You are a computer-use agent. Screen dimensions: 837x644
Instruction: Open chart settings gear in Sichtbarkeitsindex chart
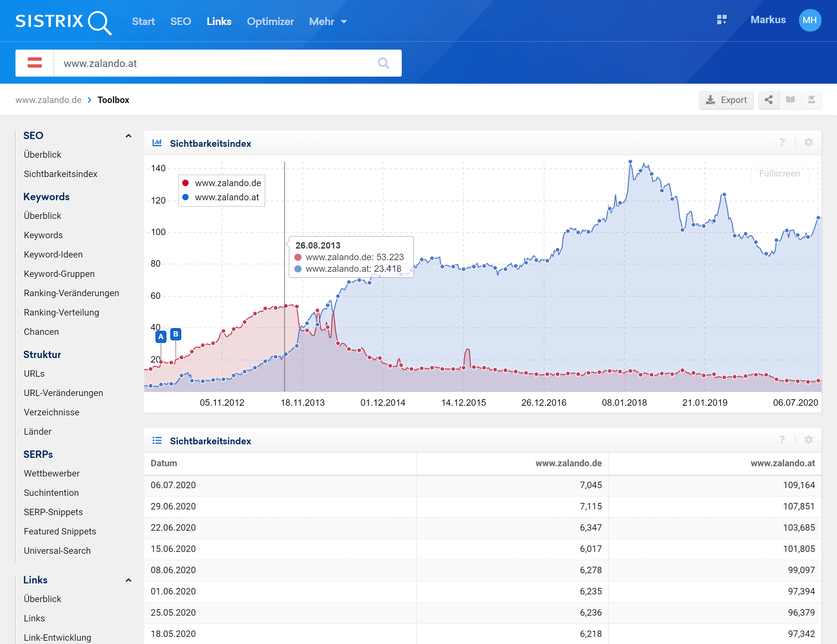(x=808, y=143)
